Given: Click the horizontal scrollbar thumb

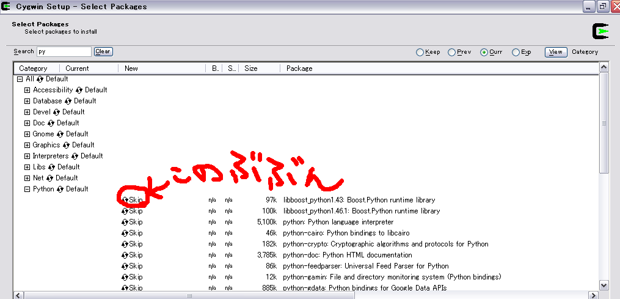Looking at the screenshot, I should point(189,295).
